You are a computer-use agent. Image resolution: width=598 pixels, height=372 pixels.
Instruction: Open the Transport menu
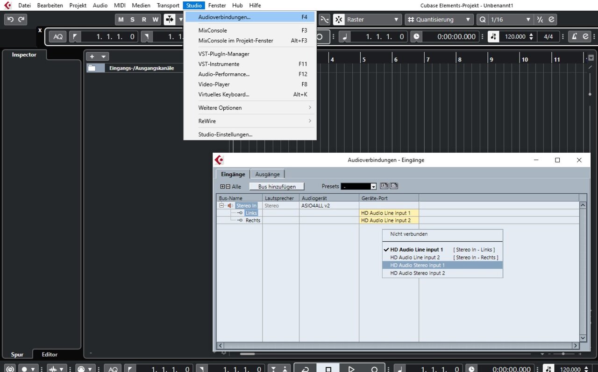tap(168, 6)
